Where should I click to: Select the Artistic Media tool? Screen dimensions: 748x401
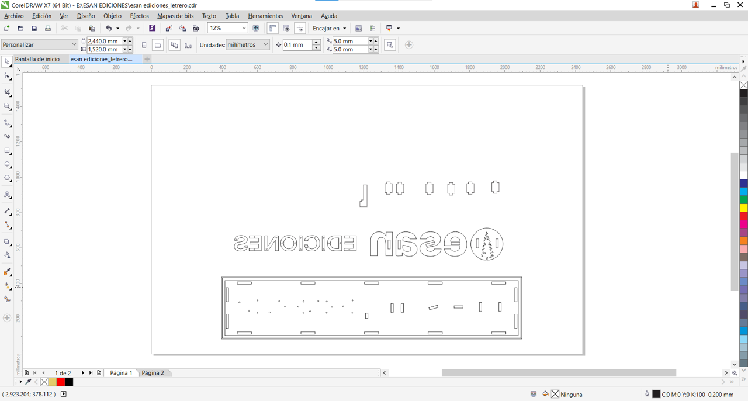point(7,136)
